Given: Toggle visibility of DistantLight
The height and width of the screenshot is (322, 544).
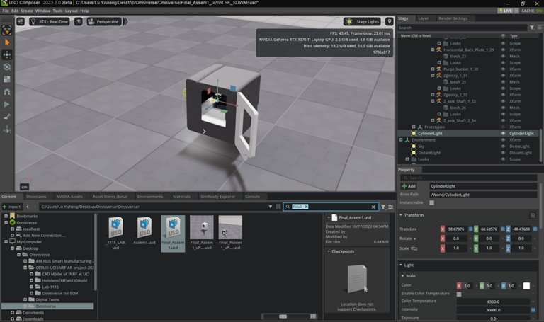Looking at the screenshot, I should 503,153.
